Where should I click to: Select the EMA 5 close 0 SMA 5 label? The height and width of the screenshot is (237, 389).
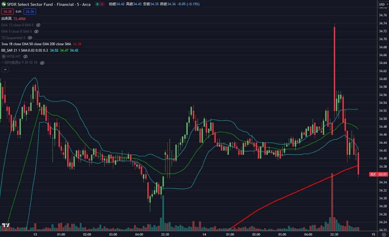point(17,31)
